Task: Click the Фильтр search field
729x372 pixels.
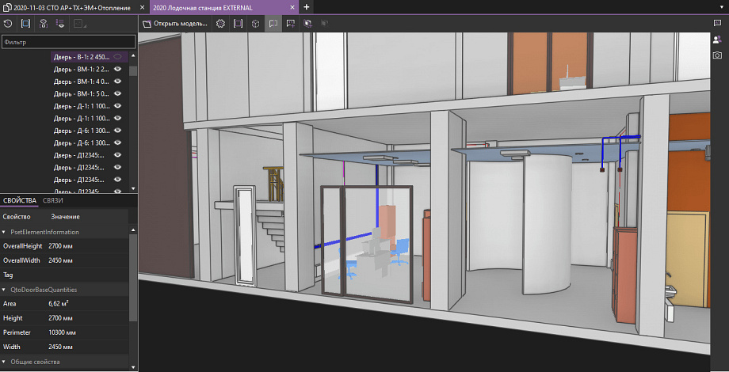Action: (67, 41)
